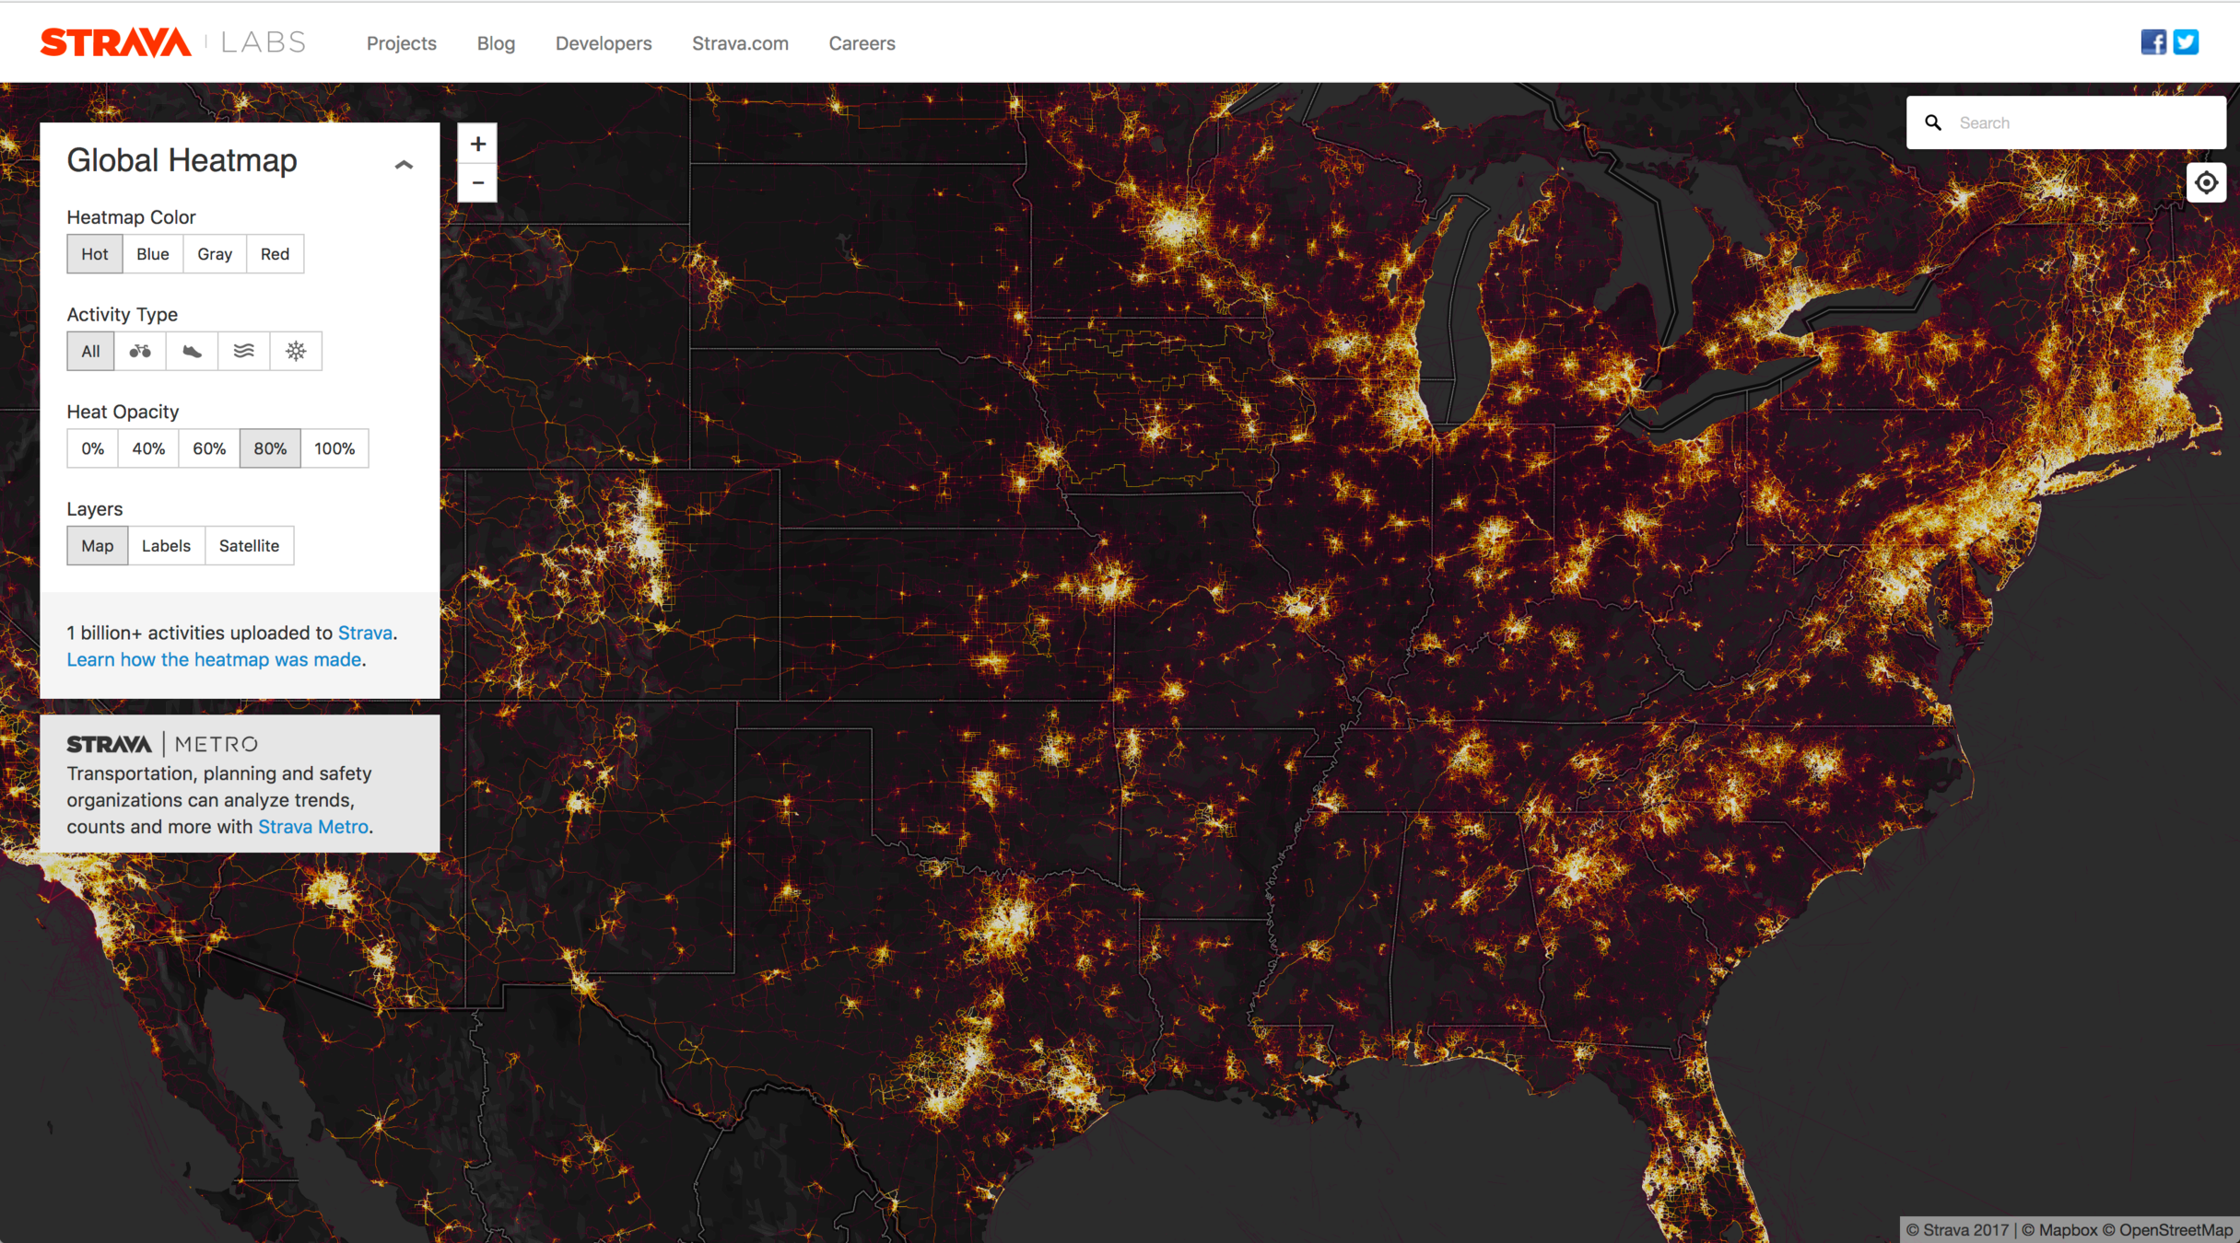Click the locate me crosshair icon
The width and height of the screenshot is (2240, 1243).
tap(2206, 182)
